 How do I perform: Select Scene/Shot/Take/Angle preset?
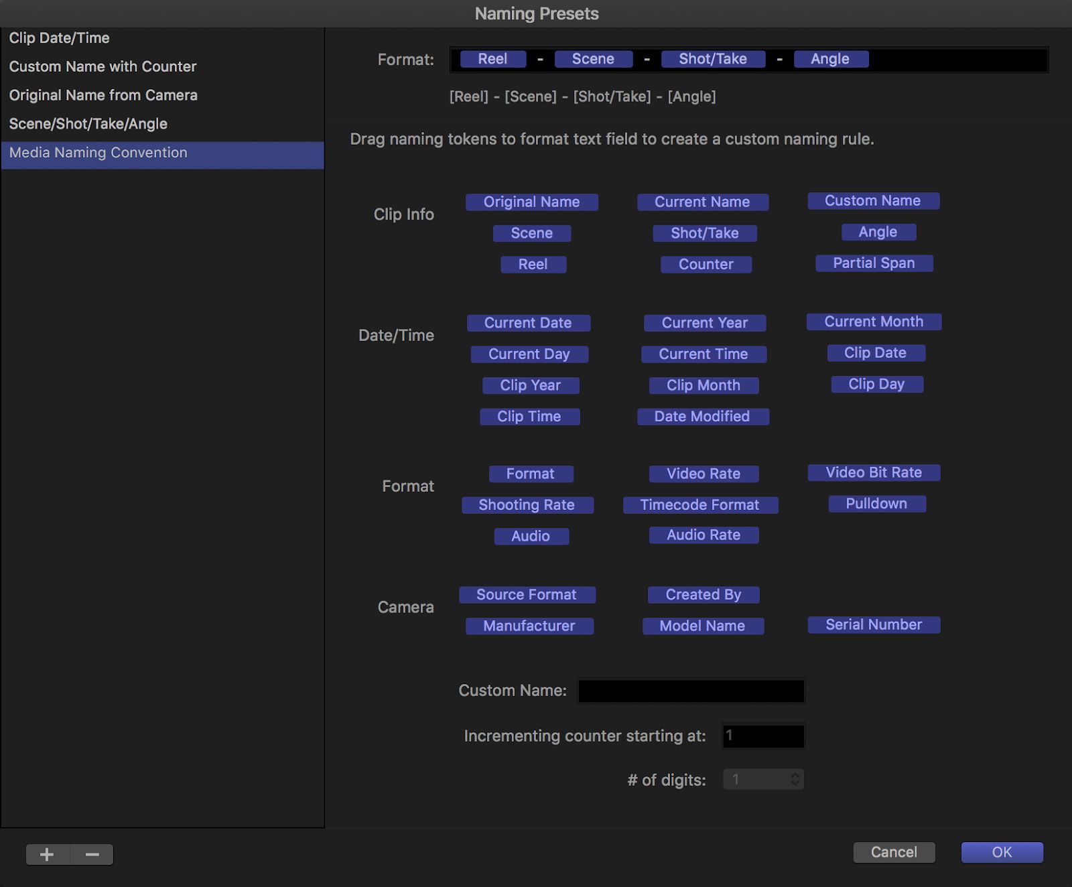pos(162,124)
